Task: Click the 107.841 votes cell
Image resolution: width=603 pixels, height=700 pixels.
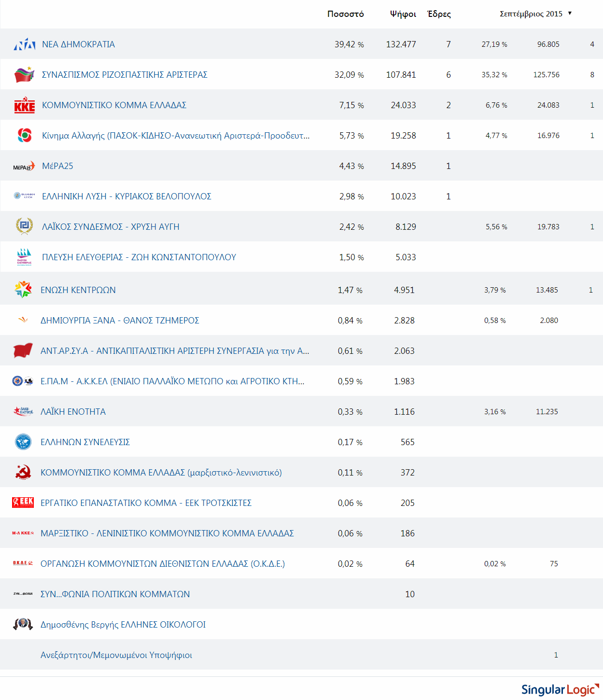Action: [x=401, y=75]
